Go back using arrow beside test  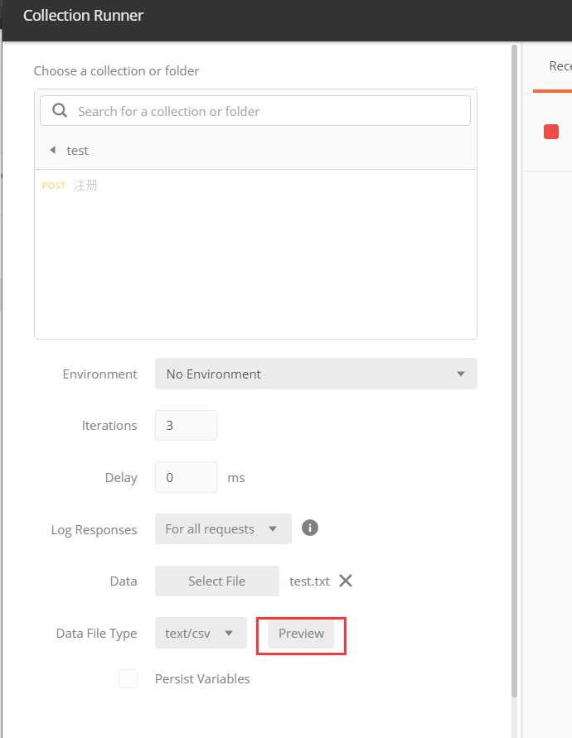[x=52, y=150]
